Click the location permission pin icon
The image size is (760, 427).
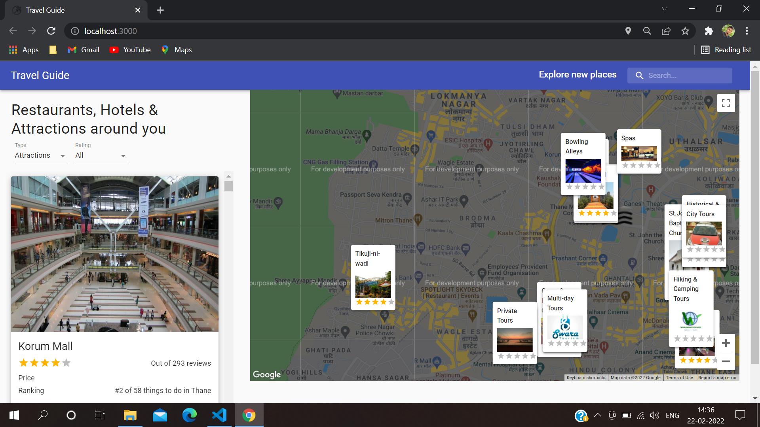click(628, 31)
